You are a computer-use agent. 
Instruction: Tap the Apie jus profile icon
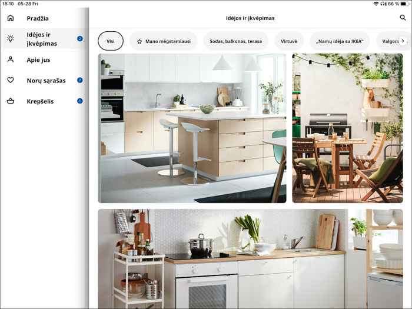[x=11, y=60]
